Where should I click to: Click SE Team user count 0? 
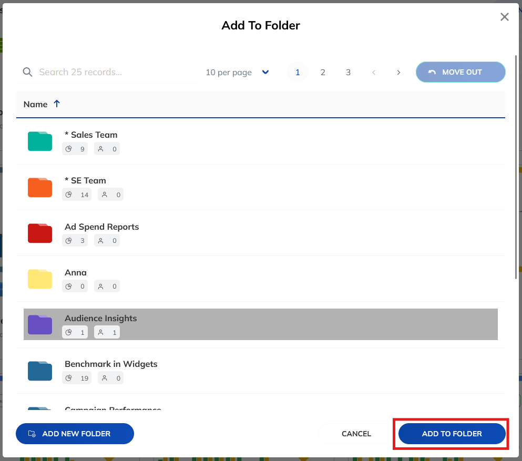coord(110,194)
